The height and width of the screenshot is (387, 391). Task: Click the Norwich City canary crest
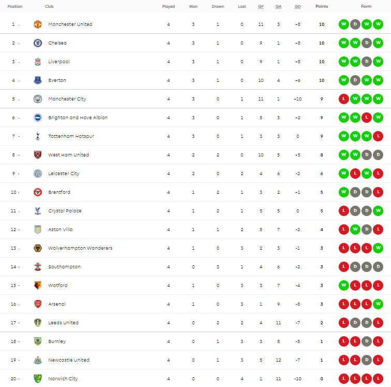pyautogui.click(x=38, y=379)
